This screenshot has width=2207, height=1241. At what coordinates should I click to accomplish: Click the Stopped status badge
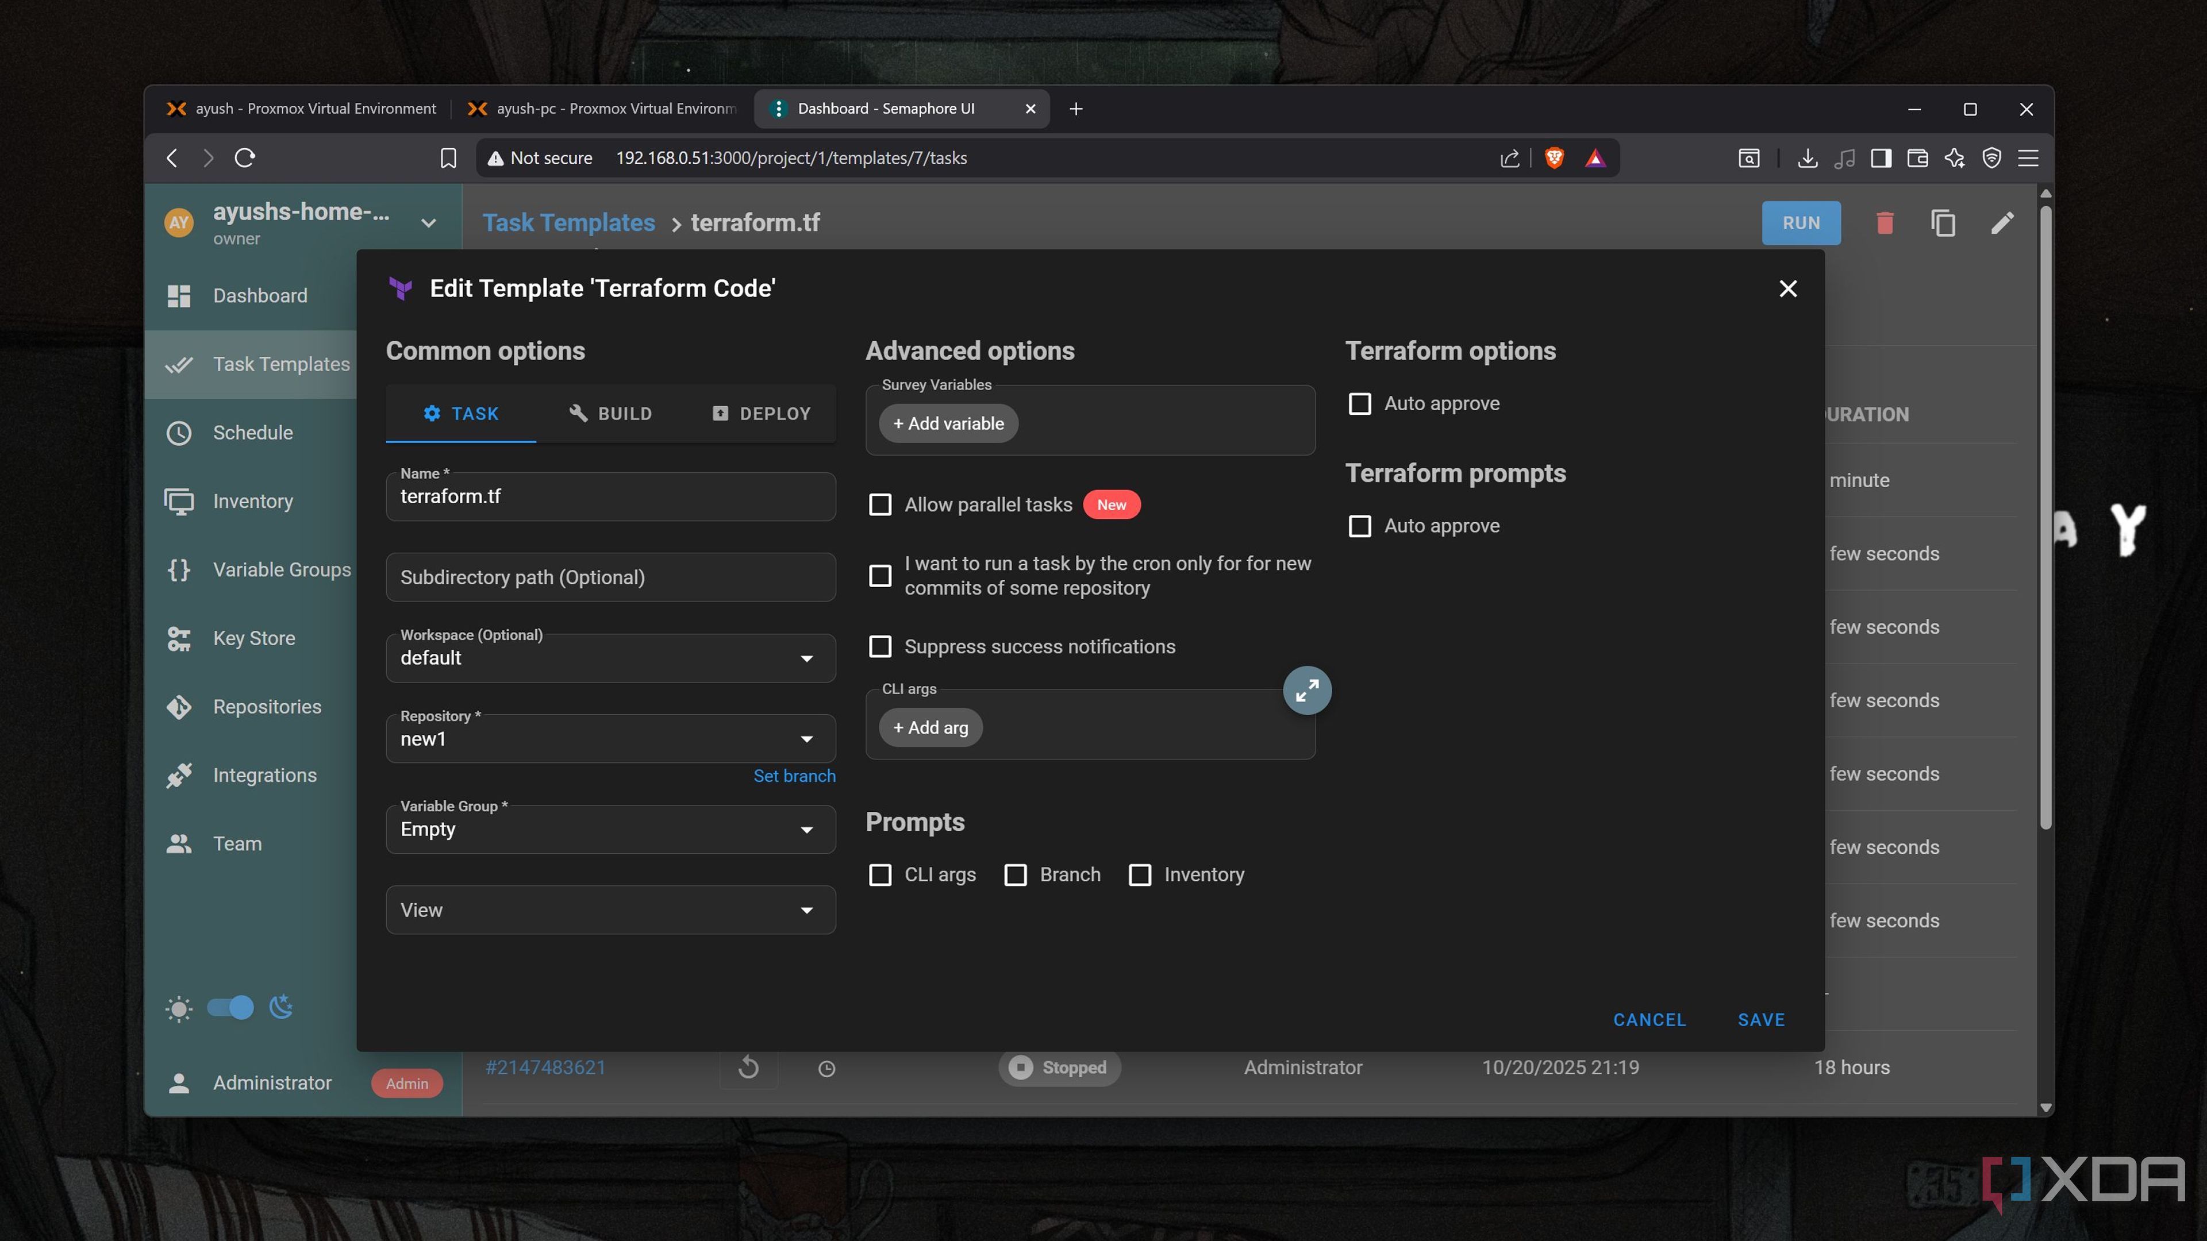pos(1059,1067)
